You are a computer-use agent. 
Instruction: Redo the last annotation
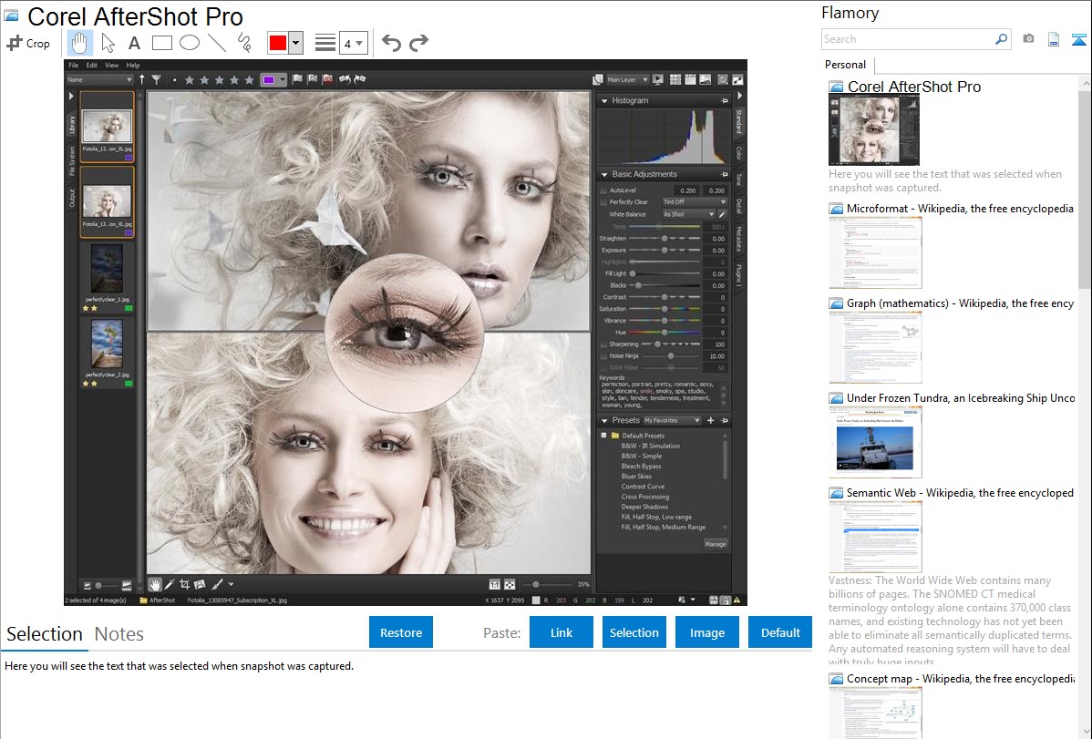tap(418, 43)
